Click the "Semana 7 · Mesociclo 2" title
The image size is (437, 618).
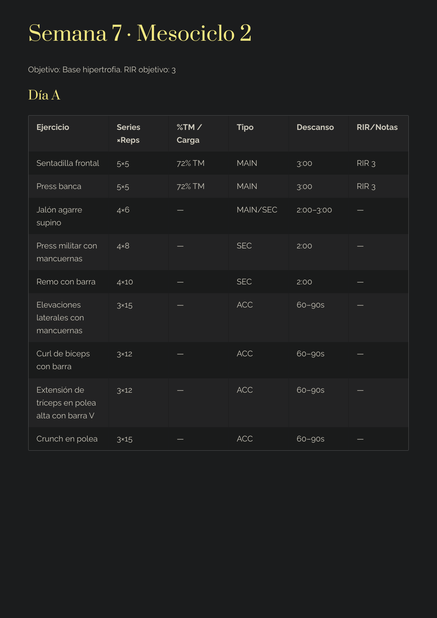(x=140, y=33)
